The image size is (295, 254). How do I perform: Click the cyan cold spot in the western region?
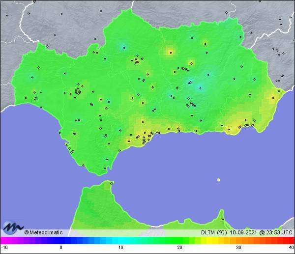[32, 77]
